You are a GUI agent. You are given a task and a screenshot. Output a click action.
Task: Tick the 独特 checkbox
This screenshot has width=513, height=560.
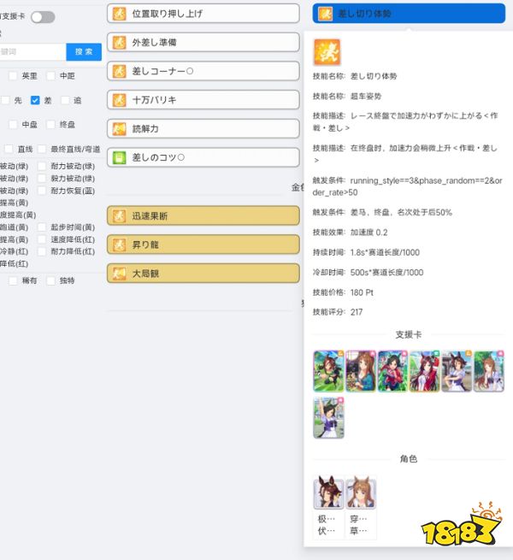[x=51, y=280]
